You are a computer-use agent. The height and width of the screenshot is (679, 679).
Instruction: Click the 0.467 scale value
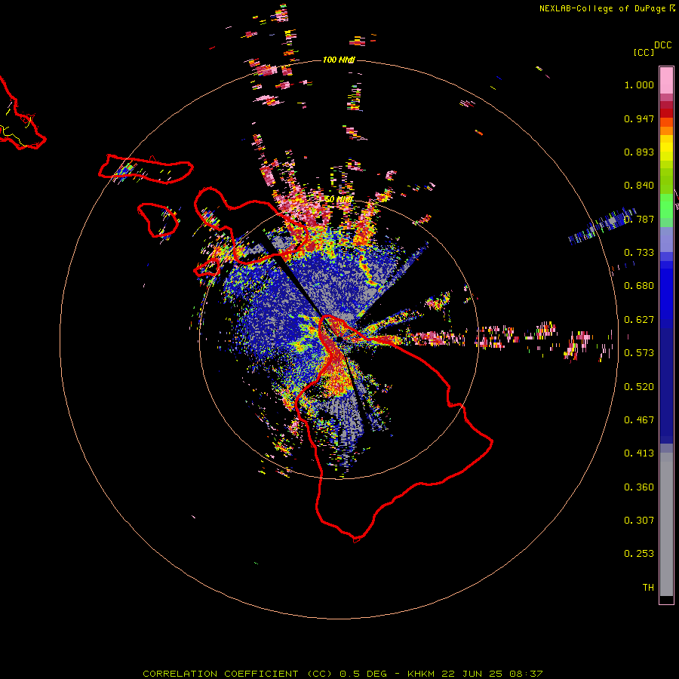(x=639, y=420)
